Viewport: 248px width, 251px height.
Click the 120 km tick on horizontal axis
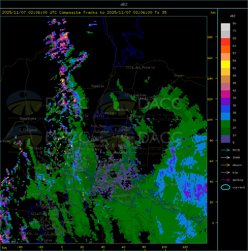pyautogui.click(x=185, y=247)
